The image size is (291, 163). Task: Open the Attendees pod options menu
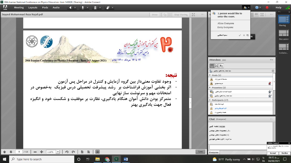272,60
